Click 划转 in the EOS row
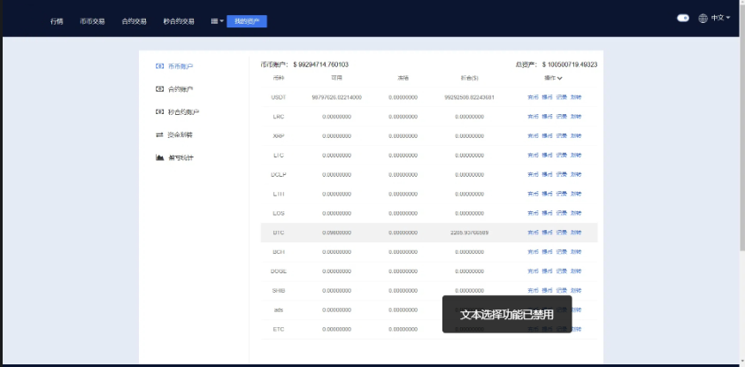 coord(576,213)
